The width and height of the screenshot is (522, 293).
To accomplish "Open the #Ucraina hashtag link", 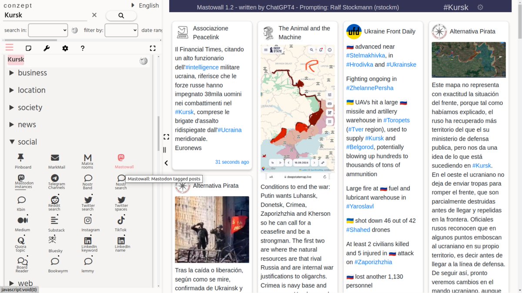I will pyautogui.click(x=230, y=130).
